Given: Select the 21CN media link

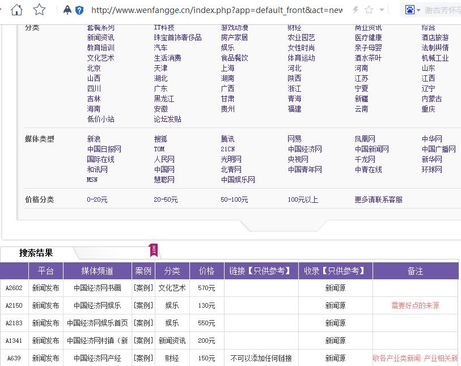Looking at the screenshot, I should tap(227, 149).
